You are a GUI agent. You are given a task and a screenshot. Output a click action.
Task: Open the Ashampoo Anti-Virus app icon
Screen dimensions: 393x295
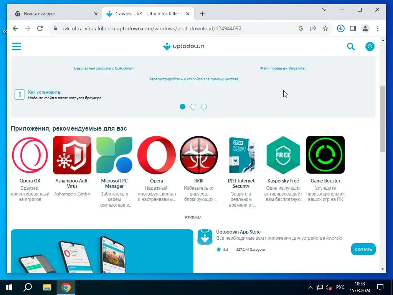pyautogui.click(x=72, y=155)
